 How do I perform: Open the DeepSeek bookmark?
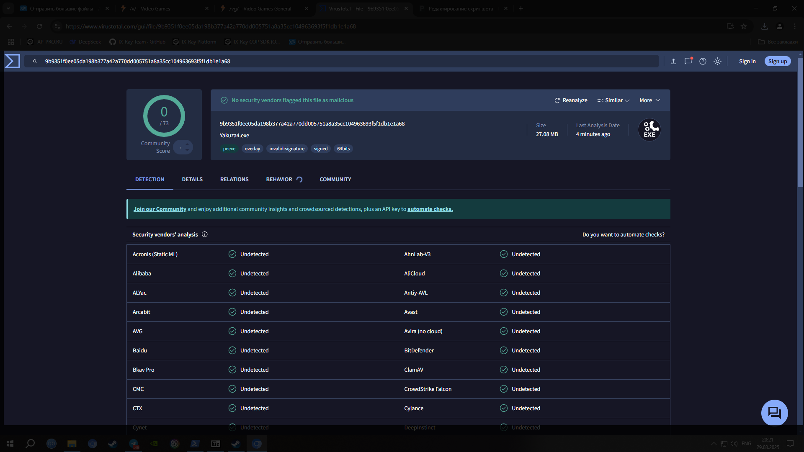(85, 42)
